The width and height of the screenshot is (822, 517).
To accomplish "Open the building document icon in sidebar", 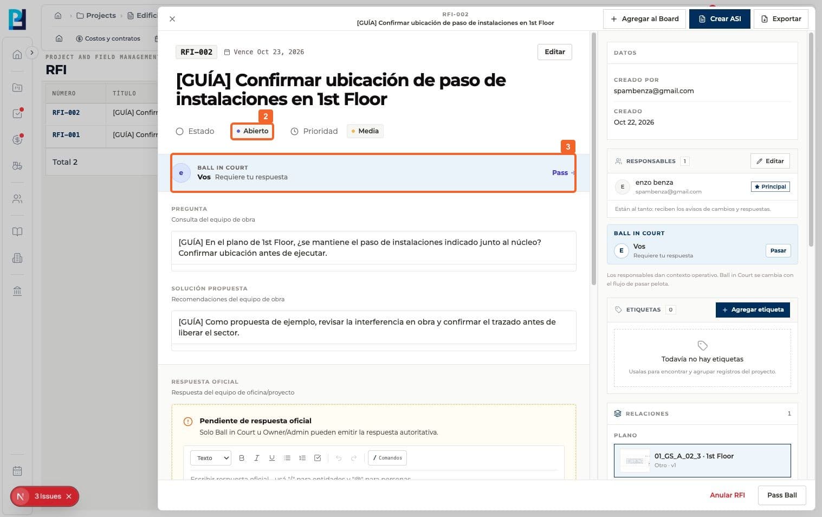I will pos(17,258).
